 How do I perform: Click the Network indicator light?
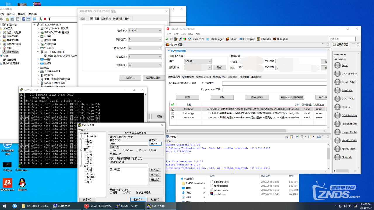point(337,157)
